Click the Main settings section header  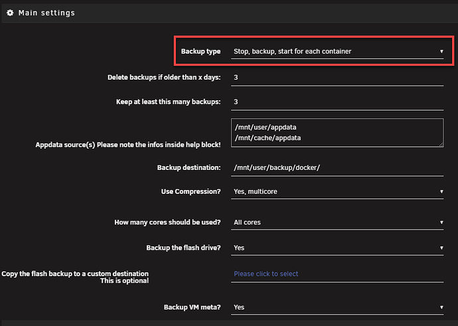pyautogui.click(x=46, y=13)
